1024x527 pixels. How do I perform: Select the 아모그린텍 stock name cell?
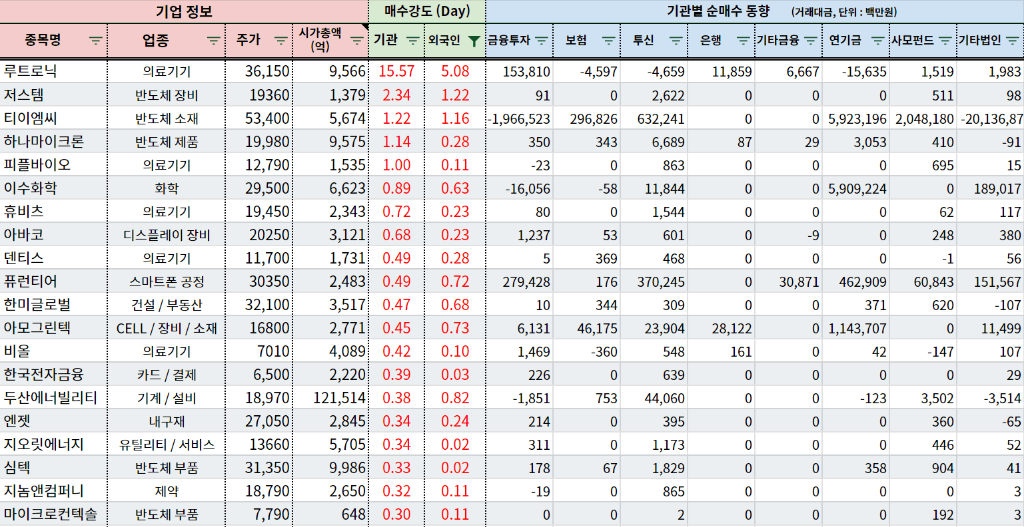point(53,327)
